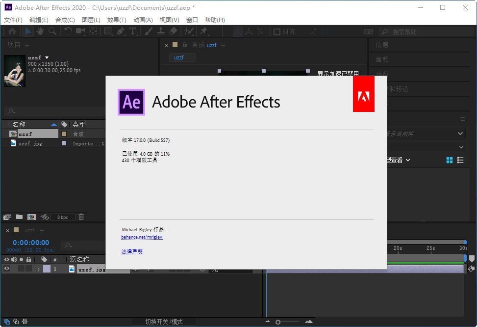Select the Zoom tool
Image resolution: width=477 pixels, height=327 pixels.
(51, 31)
